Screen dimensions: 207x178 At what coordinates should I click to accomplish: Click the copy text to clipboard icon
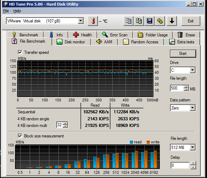pos(128,21)
